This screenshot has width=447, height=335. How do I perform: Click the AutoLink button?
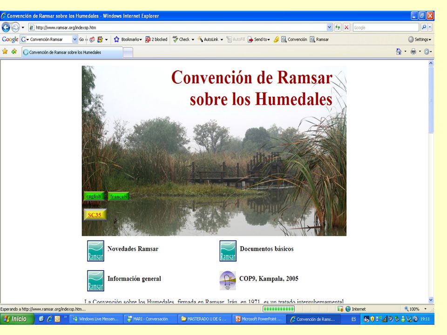pyautogui.click(x=208, y=39)
